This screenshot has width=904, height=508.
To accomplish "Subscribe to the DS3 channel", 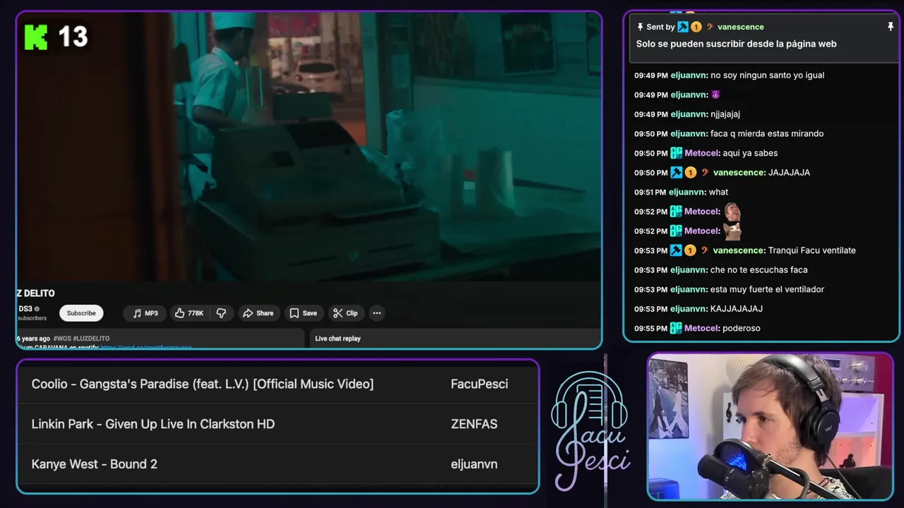I will click(x=81, y=313).
